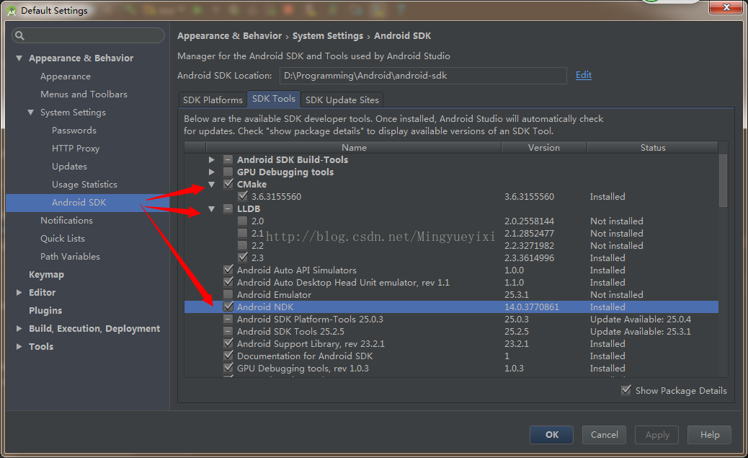Check the Android Emulator checkbox
The width and height of the screenshot is (748, 458).
(228, 295)
